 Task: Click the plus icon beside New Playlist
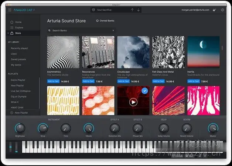click(12, 113)
